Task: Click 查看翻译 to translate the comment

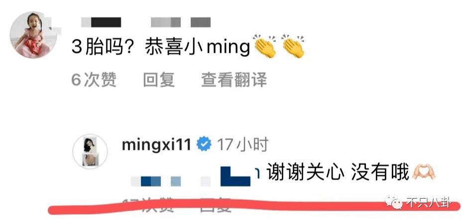Action: 234,80
